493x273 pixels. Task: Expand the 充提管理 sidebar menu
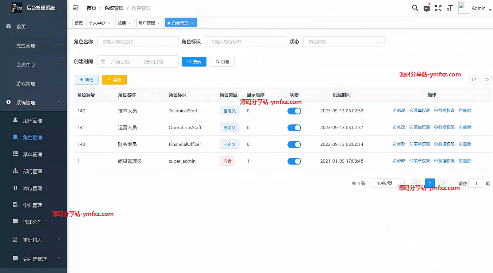pos(33,46)
